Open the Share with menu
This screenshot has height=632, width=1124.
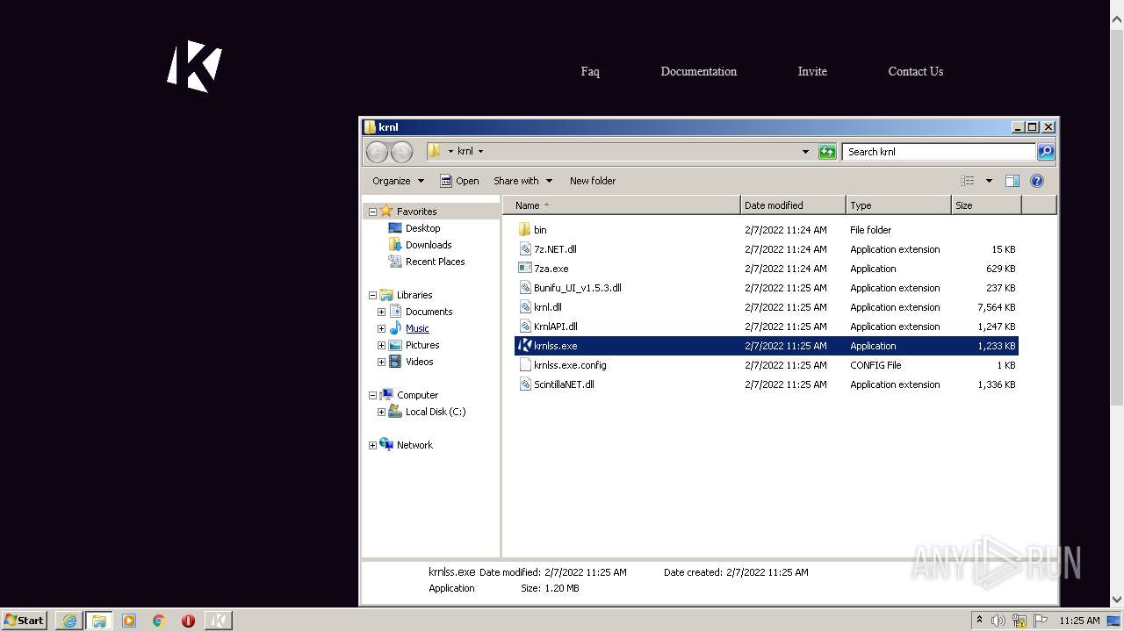(x=522, y=181)
